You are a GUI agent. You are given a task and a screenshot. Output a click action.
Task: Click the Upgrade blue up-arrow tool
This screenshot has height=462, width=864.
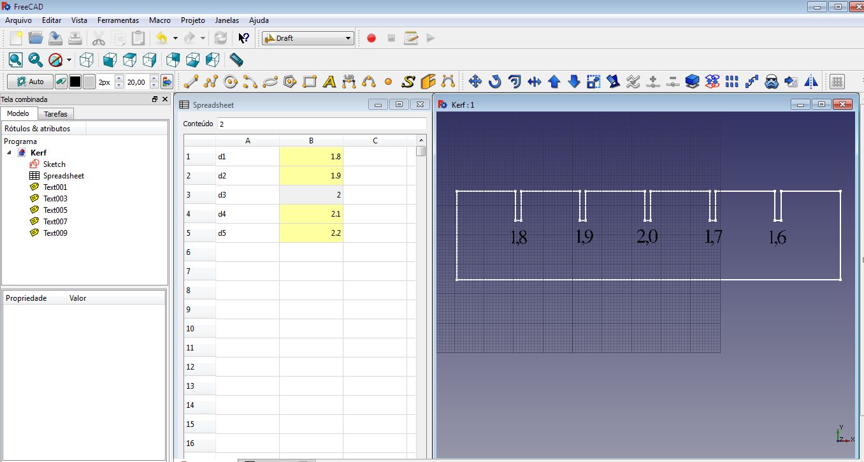(x=554, y=82)
